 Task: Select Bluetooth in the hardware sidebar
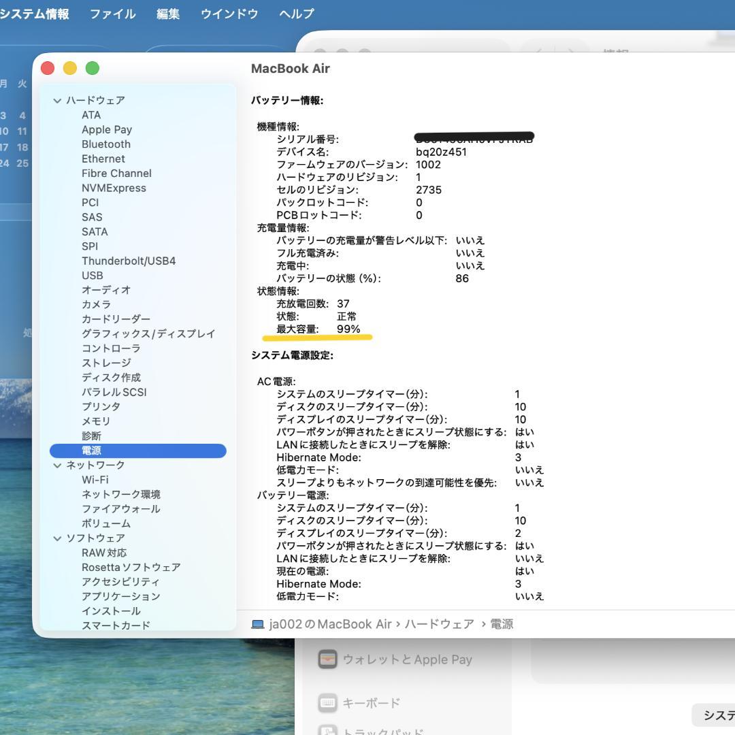(x=106, y=144)
